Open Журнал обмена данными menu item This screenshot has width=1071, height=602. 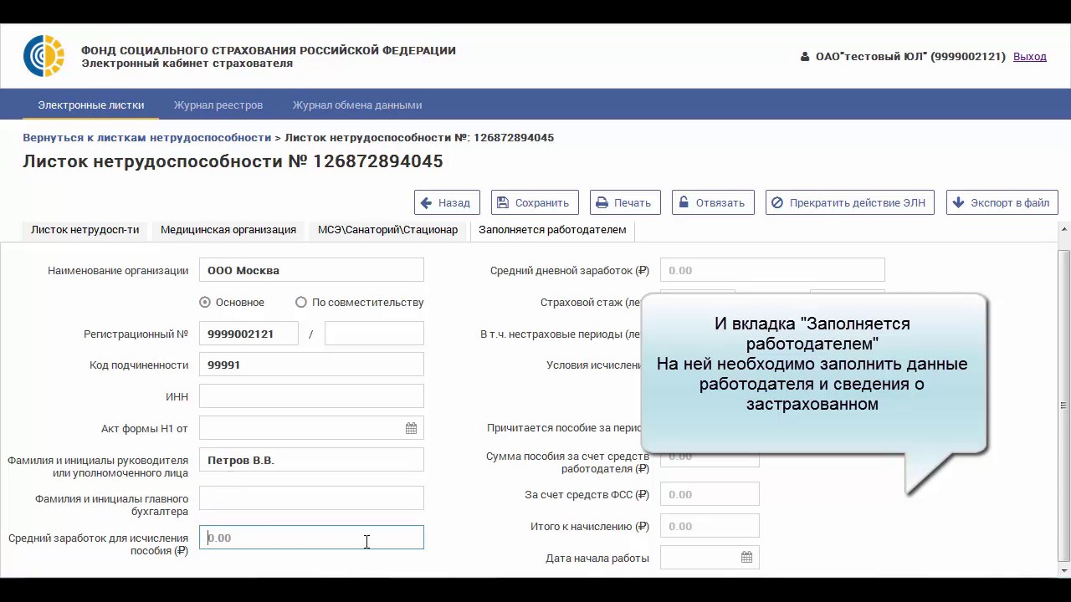click(356, 105)
